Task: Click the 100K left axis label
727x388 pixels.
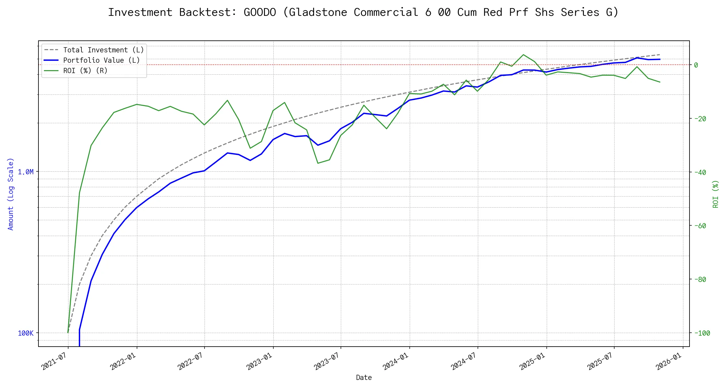Action: point(26,333)
